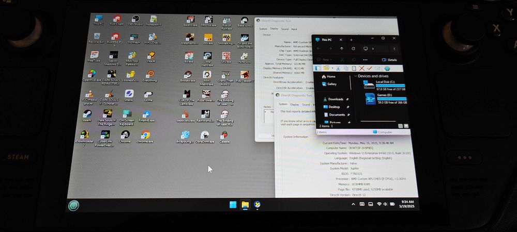This screenshot has width=517, height=232.
Task: Click the Local Disk (C:) usage bar
Action: 391,86
